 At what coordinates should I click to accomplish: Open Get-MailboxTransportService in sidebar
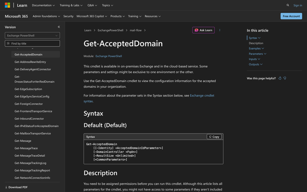[x=33, y=134]
